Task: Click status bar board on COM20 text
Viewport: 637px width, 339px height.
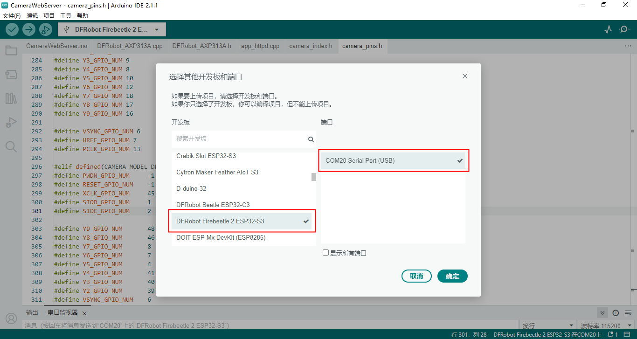Action: pyautogui.click(x=547, y=335)
